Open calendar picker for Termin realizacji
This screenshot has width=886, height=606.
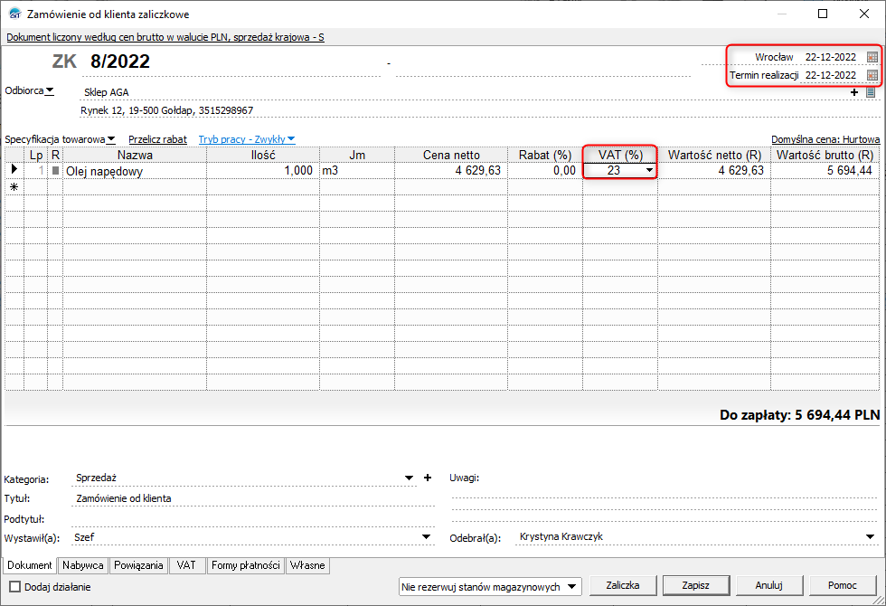[x=872, y=75]
